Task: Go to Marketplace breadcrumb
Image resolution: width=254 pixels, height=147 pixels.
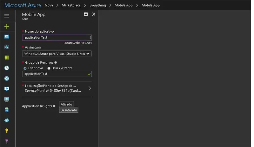Action: coord(71,5)
